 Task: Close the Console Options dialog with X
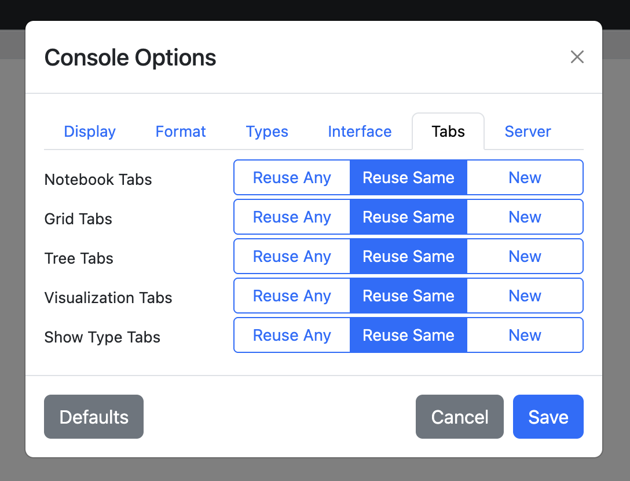[x=577, y=57]
